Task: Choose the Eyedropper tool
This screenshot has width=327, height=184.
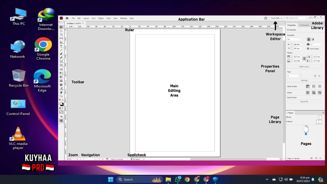Action: [61, 88]
